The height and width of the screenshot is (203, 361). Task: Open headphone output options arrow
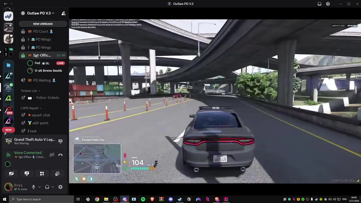click(x=53, y=187)
